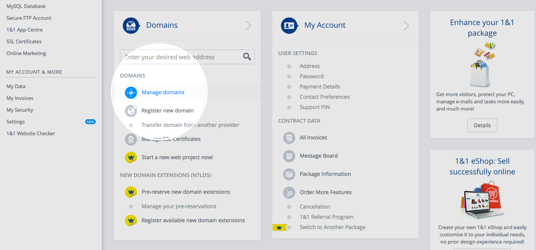The image size is (536, 250).
Task: Click the search magnifier icon
Action: [x=247, y=57]
